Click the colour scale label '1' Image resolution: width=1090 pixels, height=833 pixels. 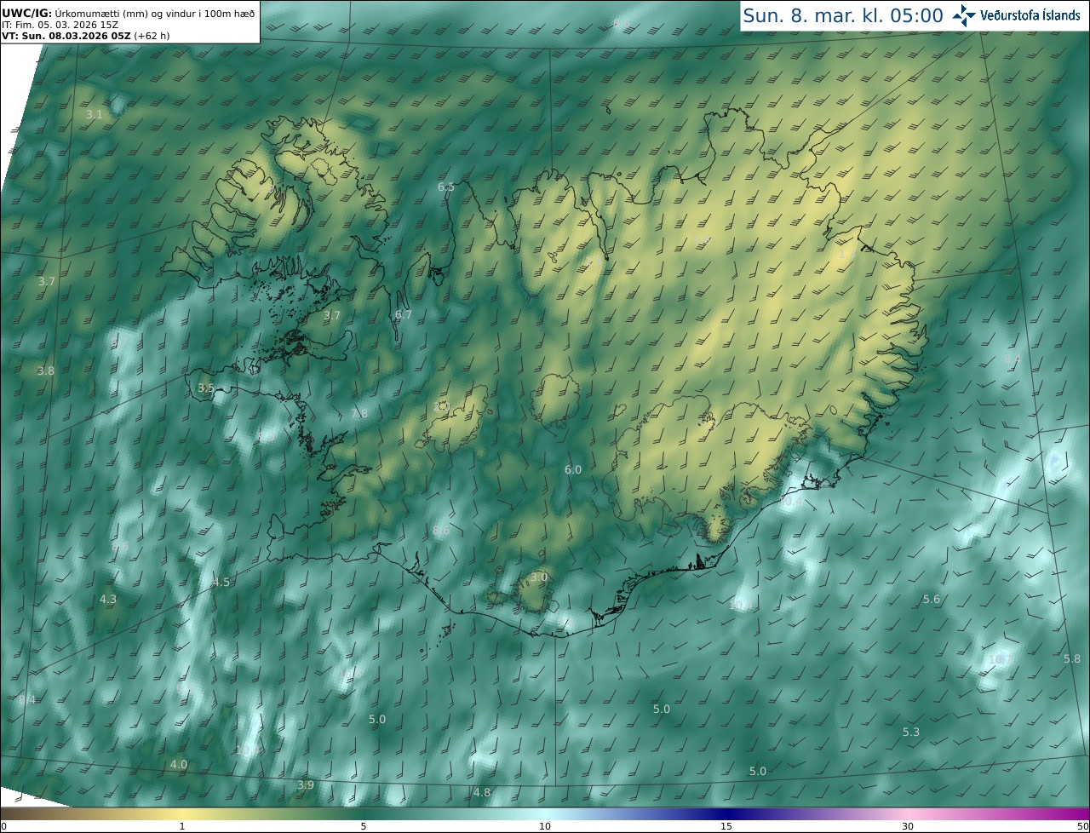182,826
